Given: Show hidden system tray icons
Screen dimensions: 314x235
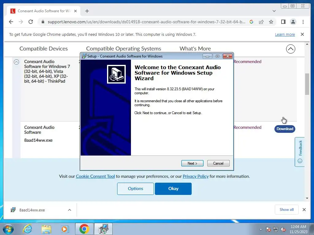Looking at the screenshot, I should [261, 229].
